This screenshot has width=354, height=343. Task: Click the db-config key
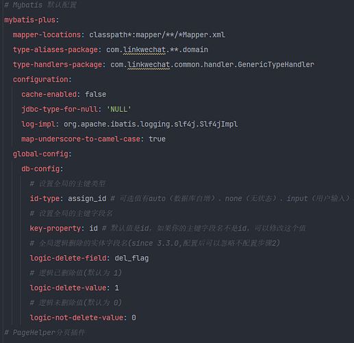pyautogui.click(x=40, y=169)
